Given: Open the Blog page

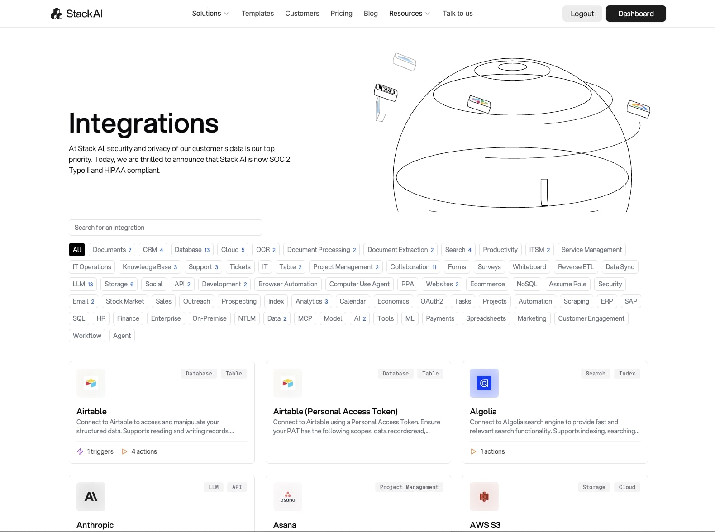Looking at the screenshot, I should [x=371, y=14].
